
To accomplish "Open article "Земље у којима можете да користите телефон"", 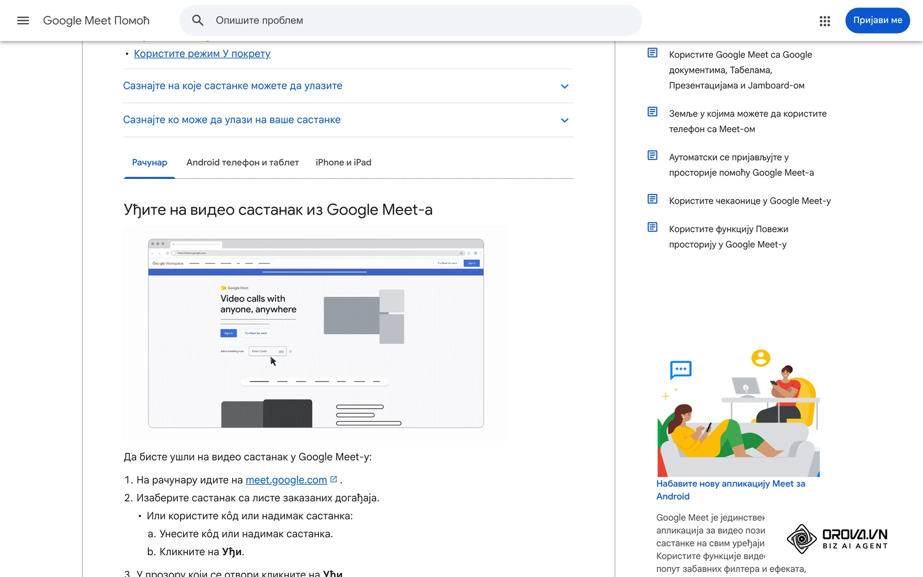I will [x=748, y=121].
